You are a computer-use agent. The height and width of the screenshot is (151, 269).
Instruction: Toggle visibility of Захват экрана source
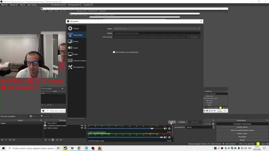pos(82,128)
